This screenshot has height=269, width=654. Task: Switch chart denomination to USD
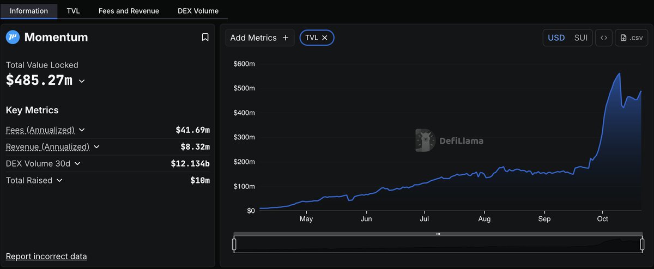click(x=556, y=38)
